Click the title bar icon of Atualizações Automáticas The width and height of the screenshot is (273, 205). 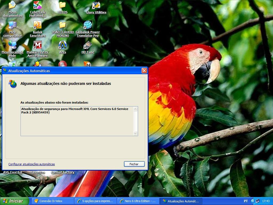tap(5, 70)
